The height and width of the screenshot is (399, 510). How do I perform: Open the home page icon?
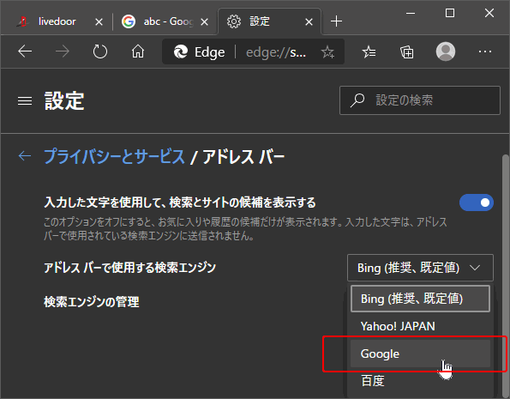(138, 51)
